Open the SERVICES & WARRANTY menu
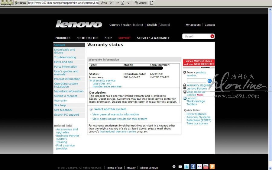The image size is (272, 170). [153, 38]
